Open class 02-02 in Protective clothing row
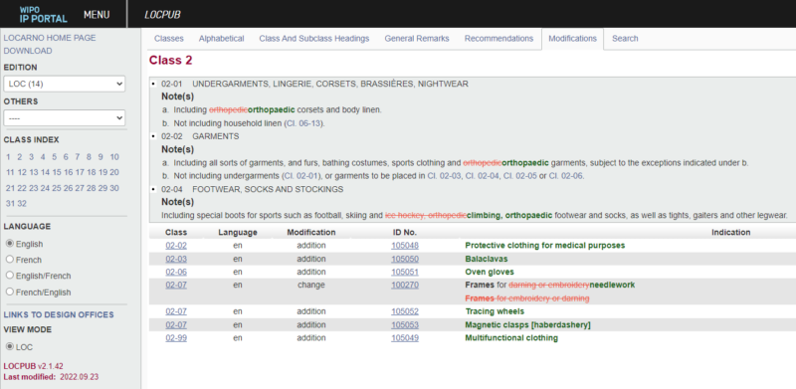The height and width of the screenshot is (389, 796). click(x=176, y=246)
